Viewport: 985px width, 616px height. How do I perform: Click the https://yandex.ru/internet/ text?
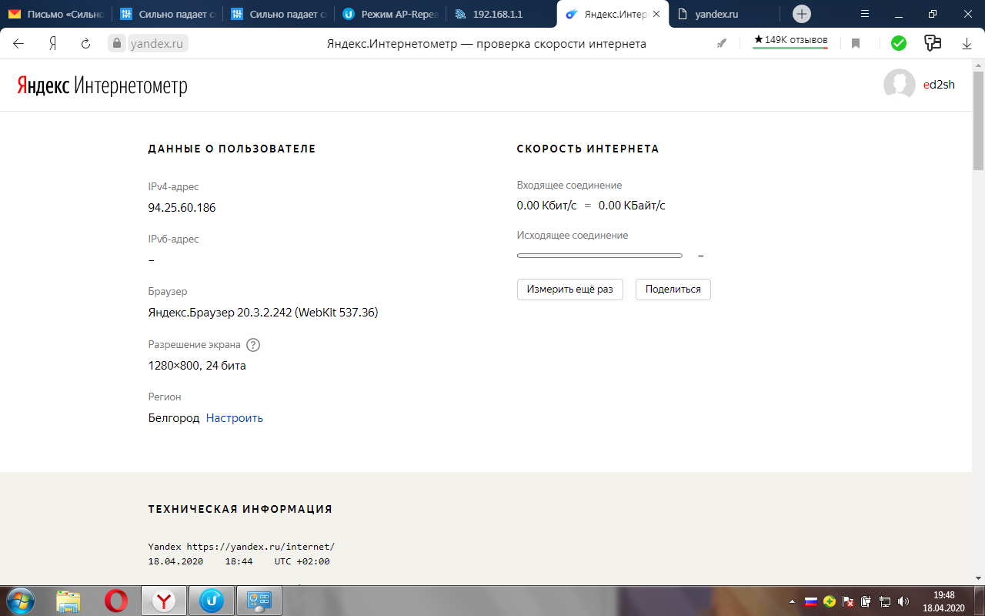(x=261, y=547)
